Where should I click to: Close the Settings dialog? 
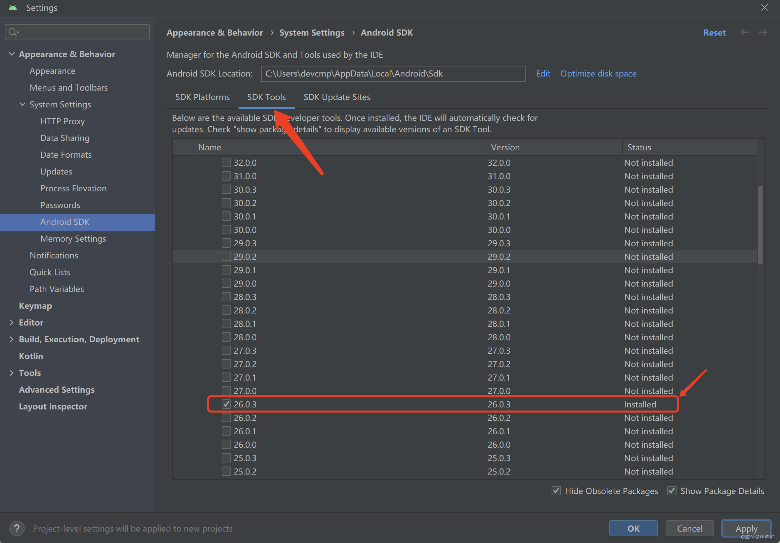point(764,7)
